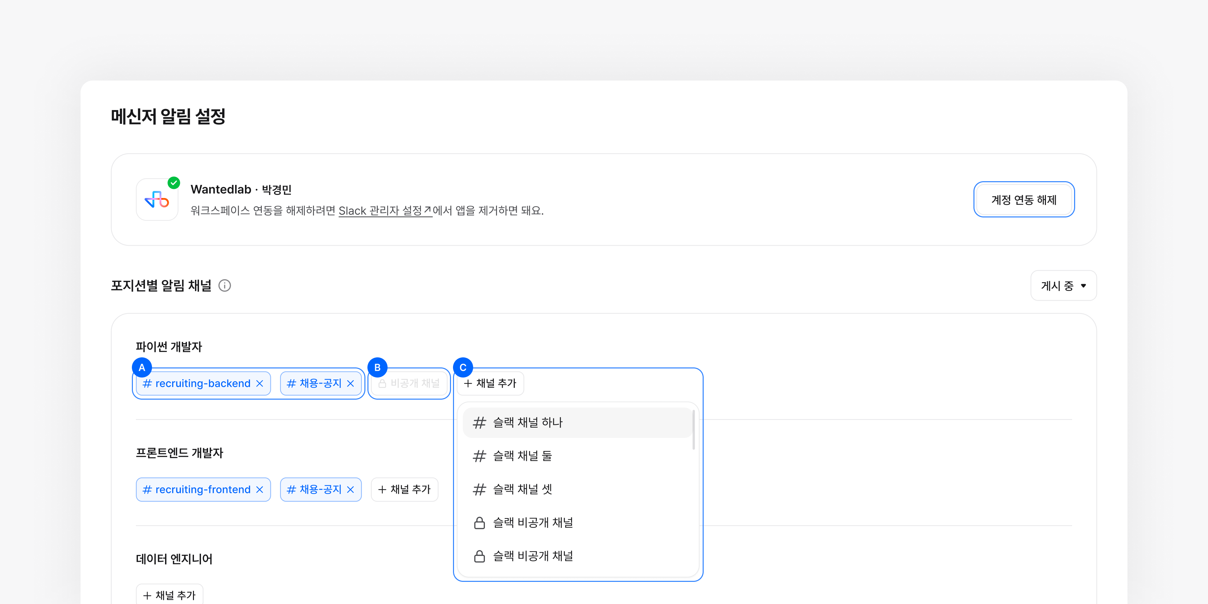This screenshot has width=1208, height=604.
Task: Select 슬랙 채널 하나 from the list
Action: tap(577, 422)
